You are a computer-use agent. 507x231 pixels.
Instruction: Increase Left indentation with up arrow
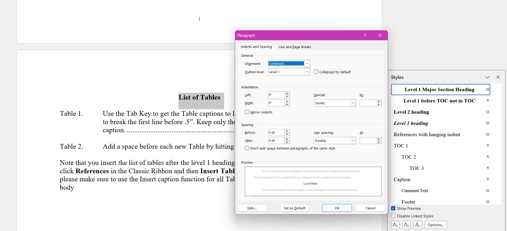[x=287, y=93]
